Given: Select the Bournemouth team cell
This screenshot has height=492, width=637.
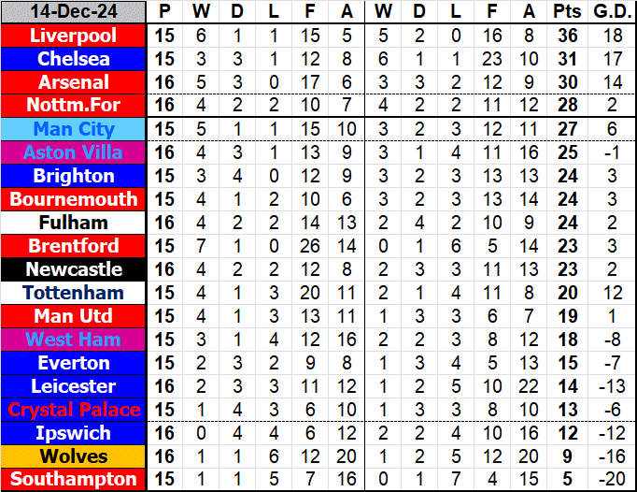Looking at the screenshot, I should tap(74, 199).
